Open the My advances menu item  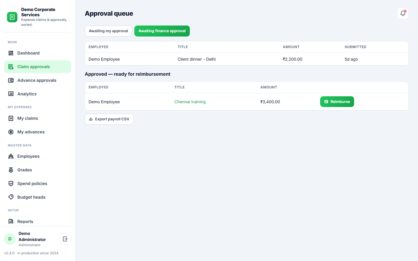pos(37,132)
